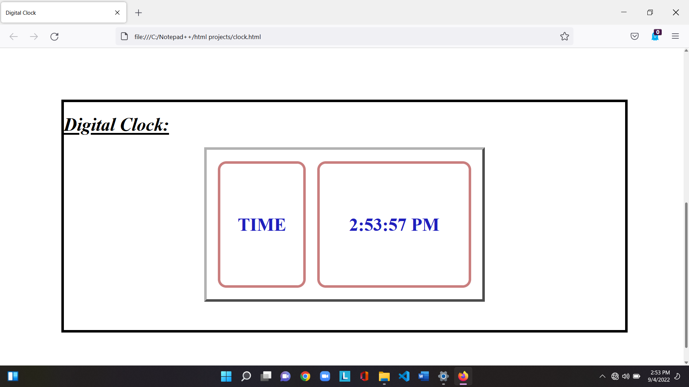Open Task View in taskbar
Viewport: 689px width, 387px height.
266,376
